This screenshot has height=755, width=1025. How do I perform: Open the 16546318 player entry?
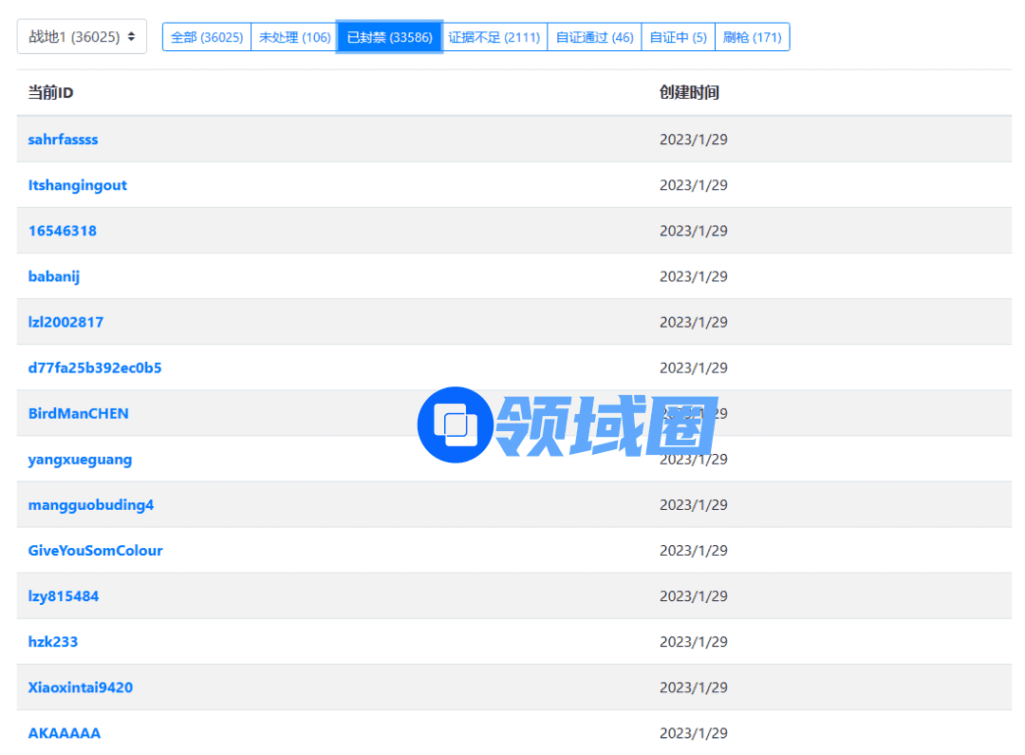pos(62,231)
